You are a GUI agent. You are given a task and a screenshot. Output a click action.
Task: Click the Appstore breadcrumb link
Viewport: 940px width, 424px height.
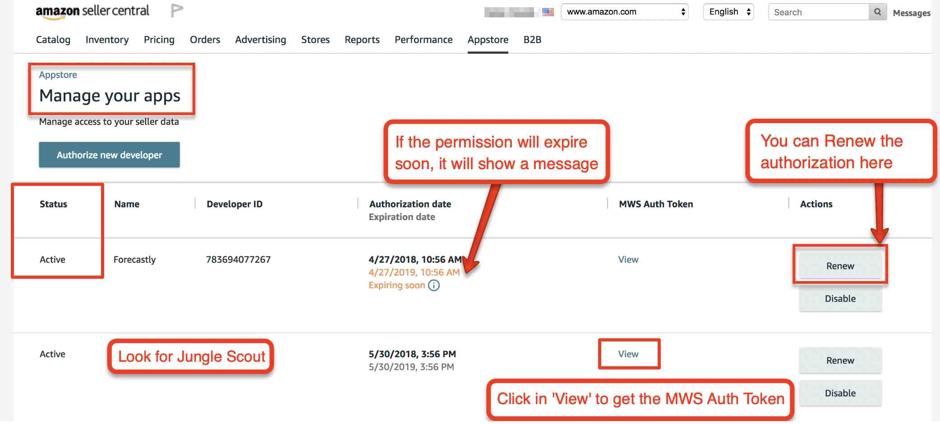tap(58, 75)
